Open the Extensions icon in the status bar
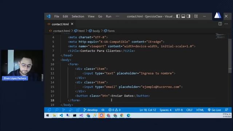The image size is (233, 131). pyautogui.click(x=78, y=110)
